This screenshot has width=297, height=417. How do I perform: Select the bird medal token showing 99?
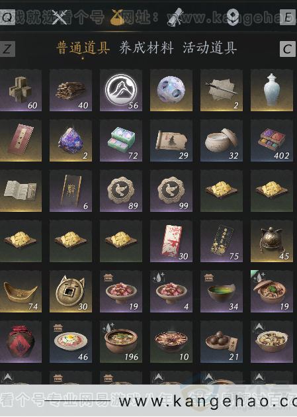(171, 191)
